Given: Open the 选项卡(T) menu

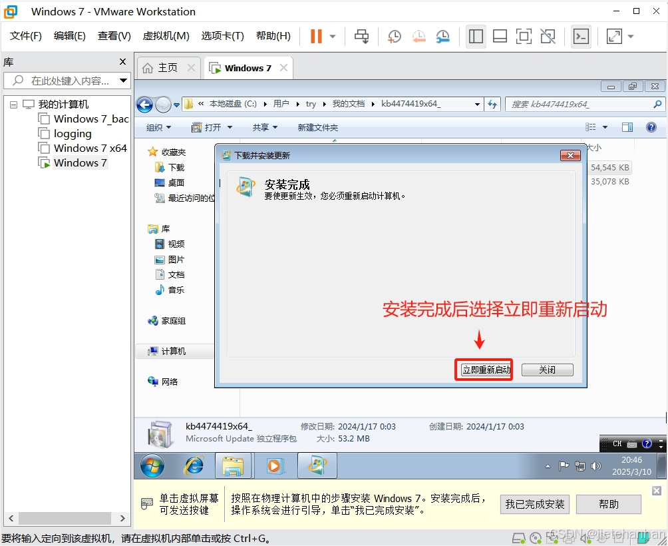Looking at the screenshot, I should (222, 36).
